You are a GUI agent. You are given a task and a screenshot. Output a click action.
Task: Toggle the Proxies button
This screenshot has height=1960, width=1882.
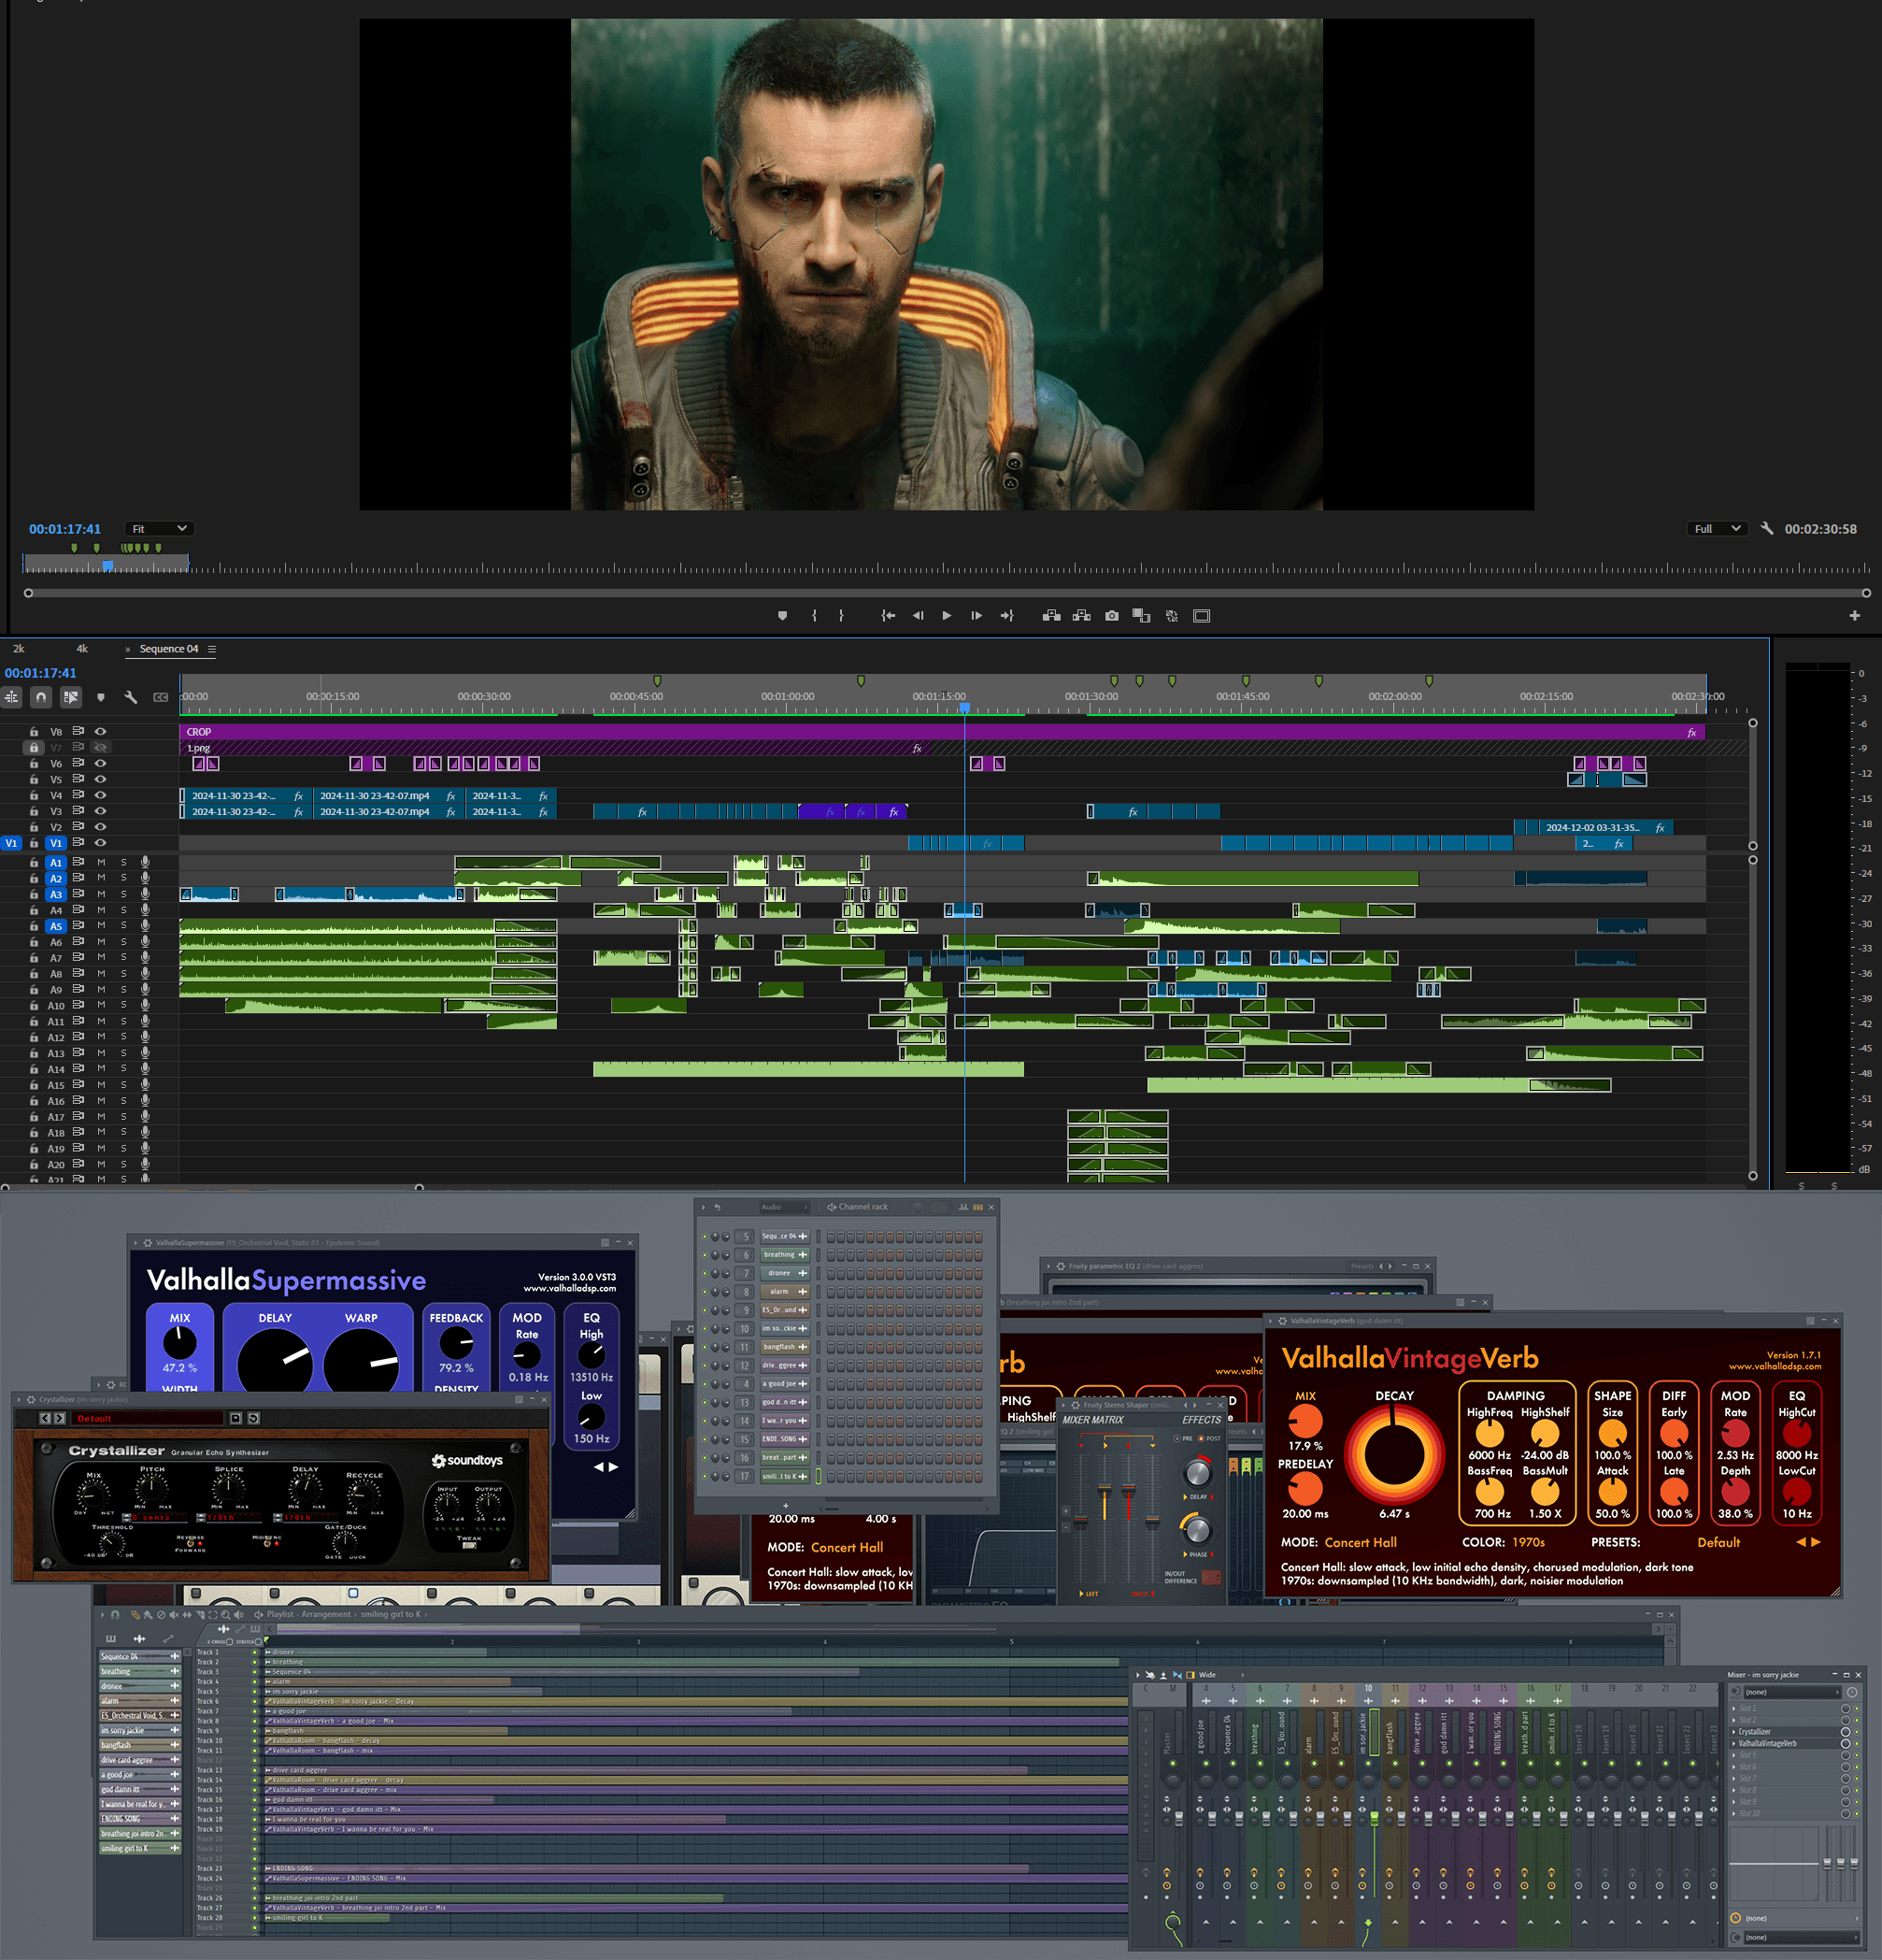(1172, 616)
